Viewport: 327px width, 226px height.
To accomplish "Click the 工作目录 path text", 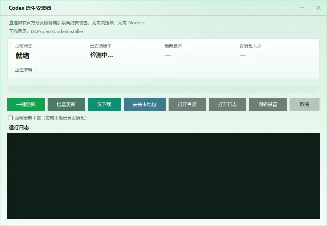I will 46,32.
